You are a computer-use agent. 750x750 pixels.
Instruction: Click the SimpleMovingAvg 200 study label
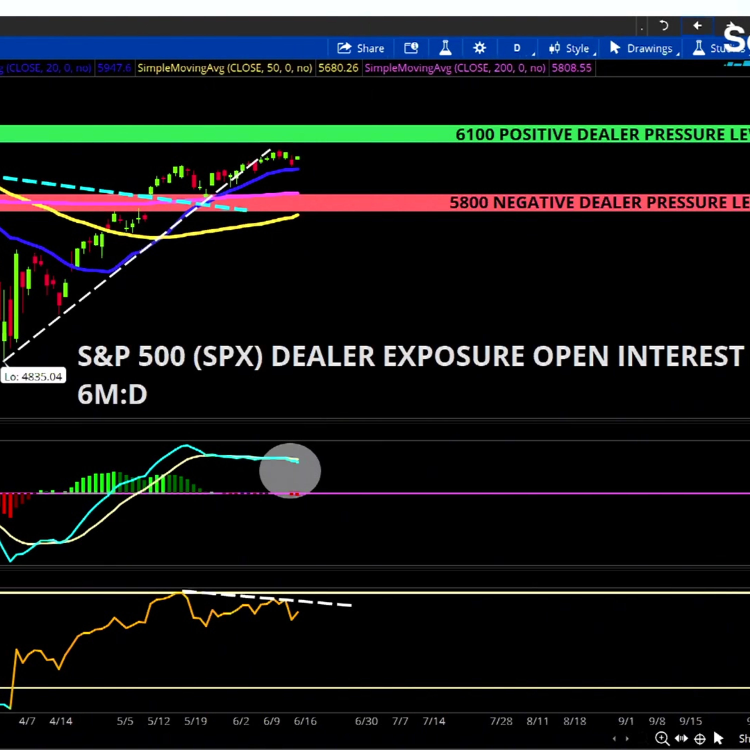coord(455,68)
